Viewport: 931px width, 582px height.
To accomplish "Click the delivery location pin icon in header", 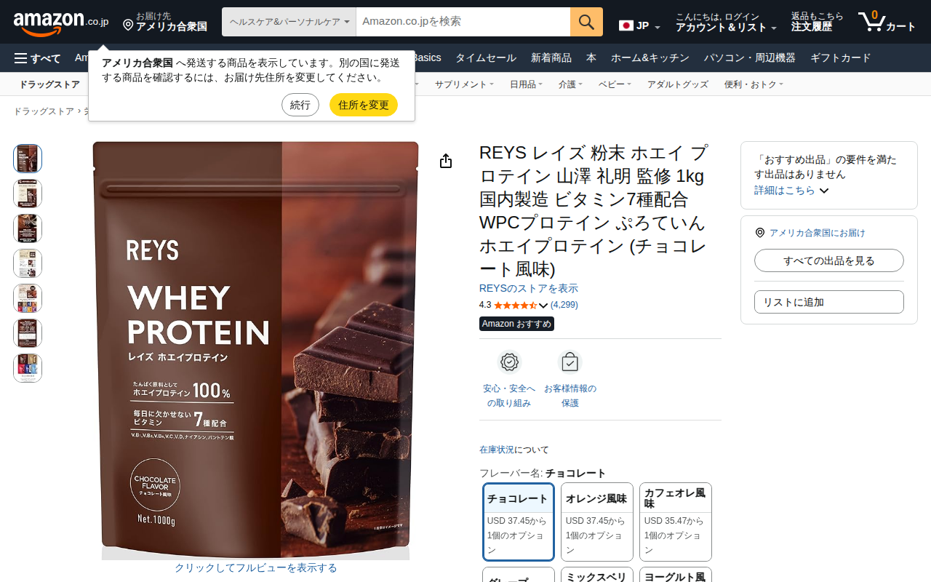I will pyautogui.click(x=128, y=25).
